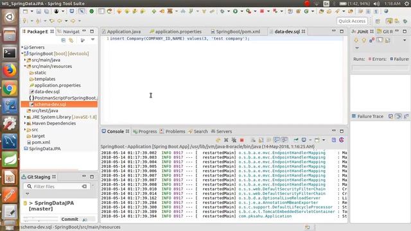
Task: Switch to the Application.java editor tab
Action: coord(121,31)
